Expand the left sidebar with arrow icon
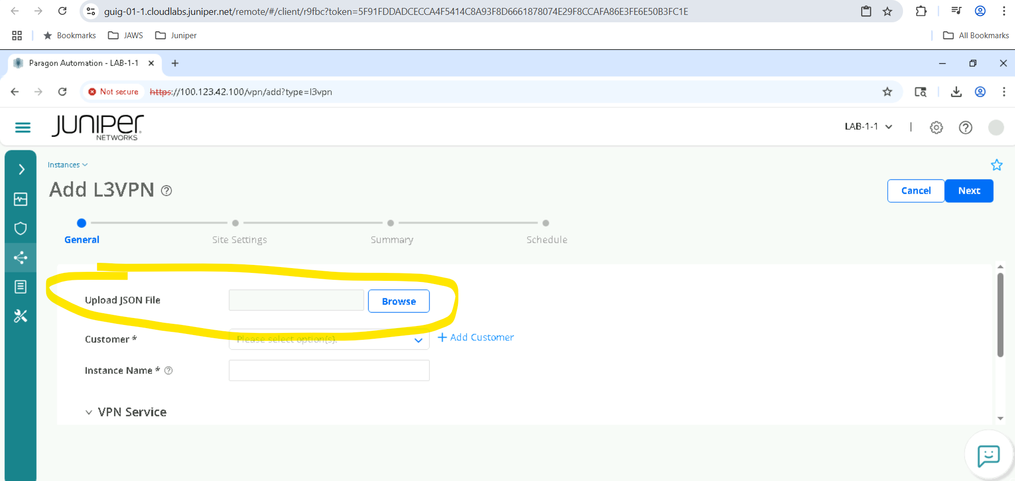The height and width of the screenshot is (481, 1015). 21,169
